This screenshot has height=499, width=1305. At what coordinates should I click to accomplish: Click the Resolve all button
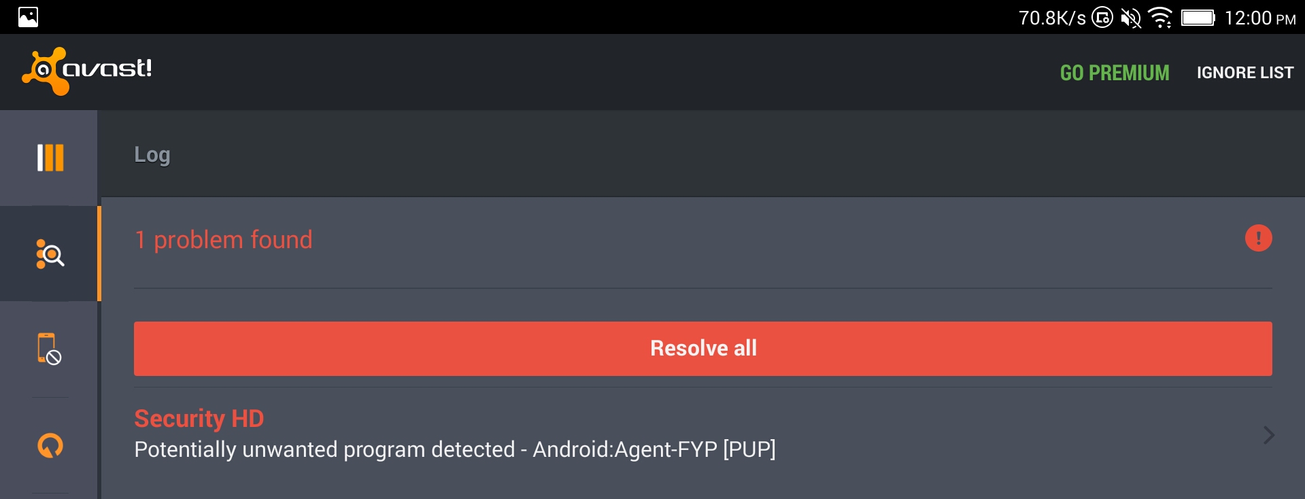pos(703,348)
